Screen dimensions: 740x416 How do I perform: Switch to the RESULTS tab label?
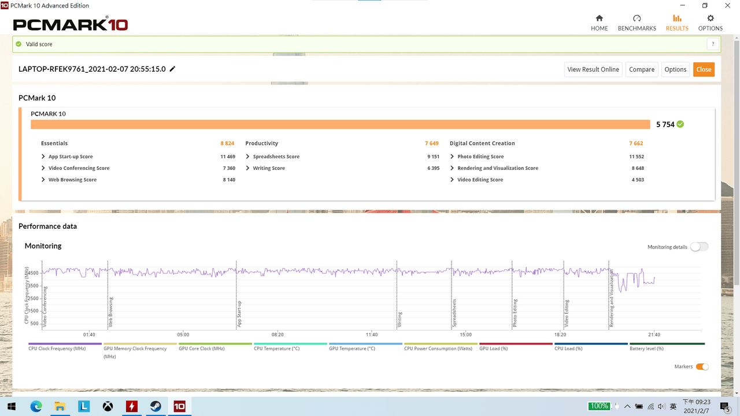coord(677,28)
